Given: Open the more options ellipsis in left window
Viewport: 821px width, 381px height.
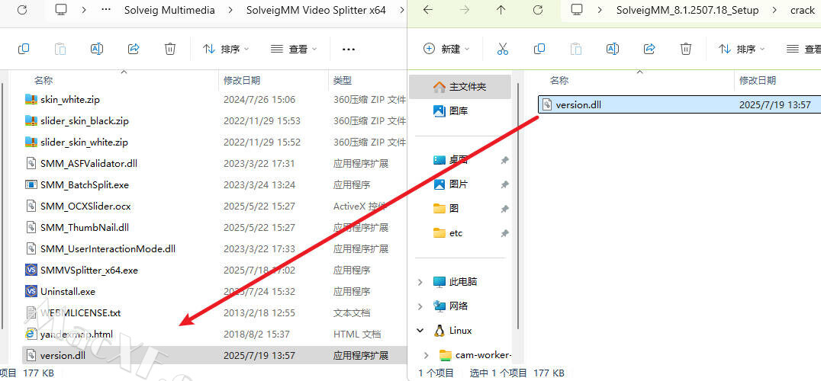Looking at the screenshot, I should [349, 49].
